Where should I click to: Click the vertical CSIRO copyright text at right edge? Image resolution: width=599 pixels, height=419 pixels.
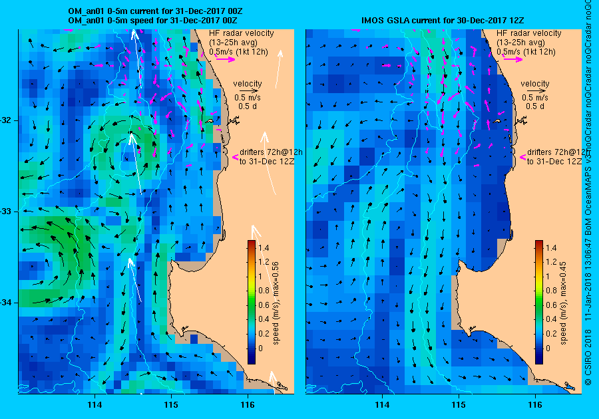[589, 193]
